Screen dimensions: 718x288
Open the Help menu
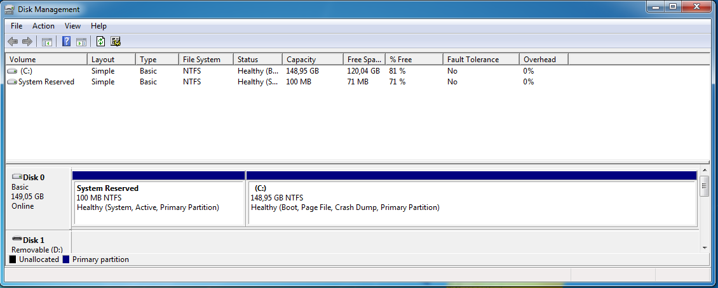pyautogui.click(x=98, y=26)
